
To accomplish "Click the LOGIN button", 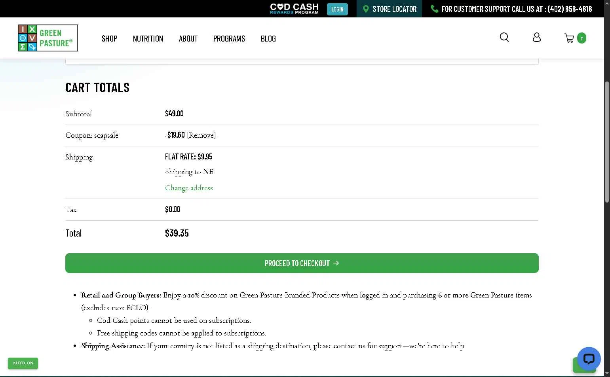I will coord(337,9).
